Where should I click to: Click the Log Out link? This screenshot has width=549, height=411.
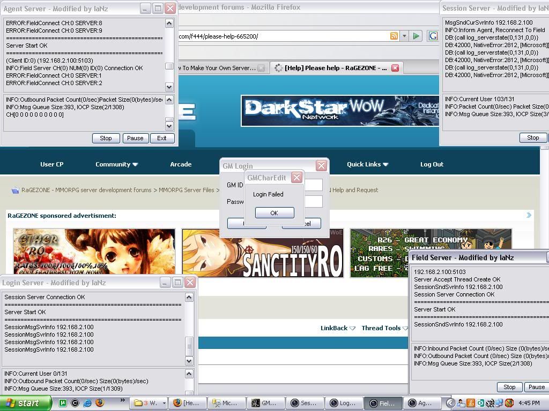432,164
